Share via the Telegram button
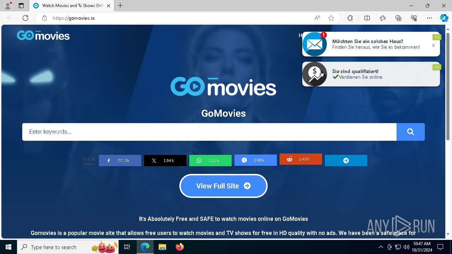 [x=346, y=161]
